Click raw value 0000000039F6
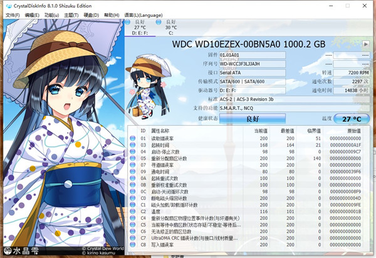The height and width of the screenshot is (258, 376). (345, 172)
